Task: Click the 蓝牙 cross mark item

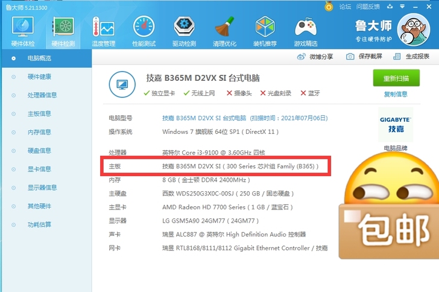Action: coord(310,94)
